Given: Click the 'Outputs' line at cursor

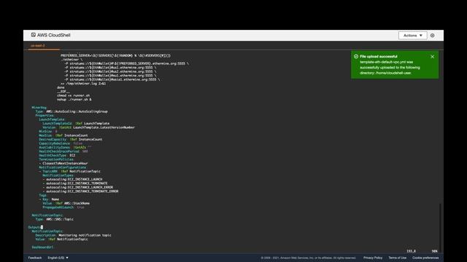Looking at the screenshot, I should click(x=36, y=227).
